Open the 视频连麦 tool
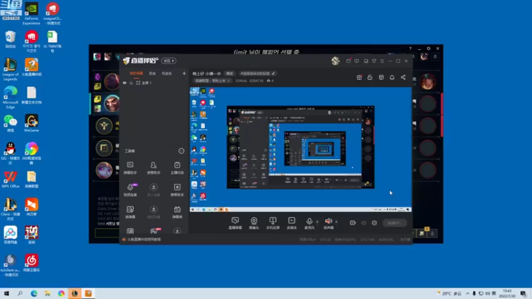 tap(130, 190)
